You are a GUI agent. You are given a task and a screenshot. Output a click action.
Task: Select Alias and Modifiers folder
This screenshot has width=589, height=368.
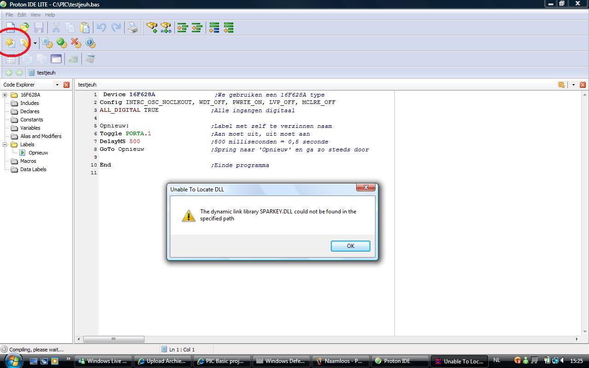[x=40, y=136]
